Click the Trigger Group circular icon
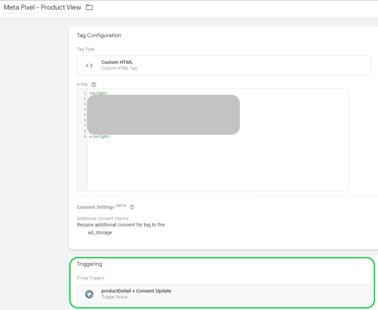Image resolution: width=378 pixels, height=310 pixels. coord(89,294)
